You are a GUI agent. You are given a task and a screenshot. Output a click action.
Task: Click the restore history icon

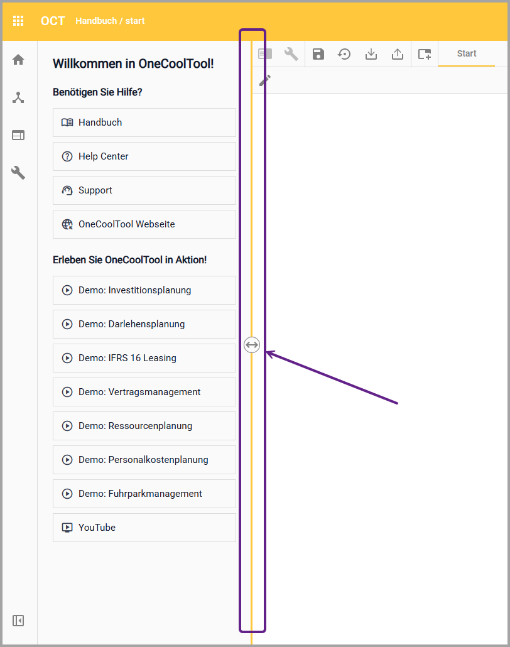(x=344, y=54)
